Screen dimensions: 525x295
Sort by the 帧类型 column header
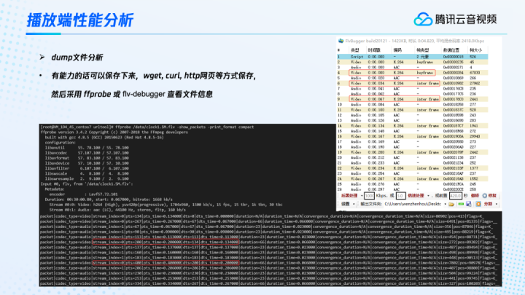pos(422,50)
